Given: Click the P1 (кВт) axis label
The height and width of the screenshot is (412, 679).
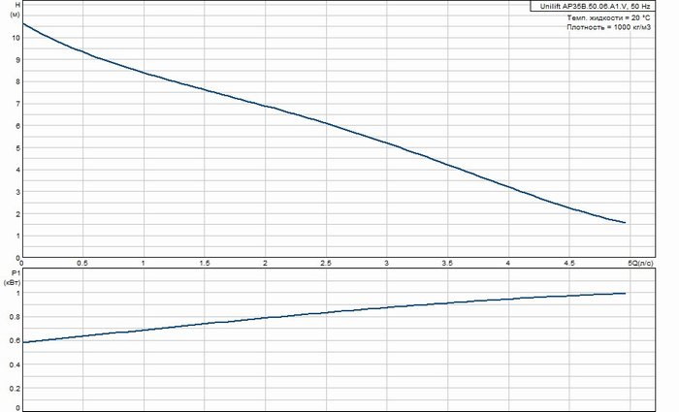Looking at the screenshot, I should point(13,277).
